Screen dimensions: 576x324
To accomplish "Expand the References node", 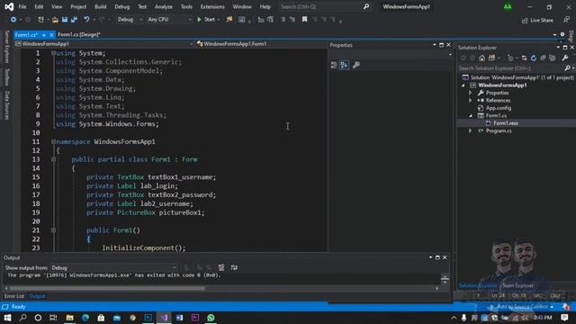I will coord(470,100).
